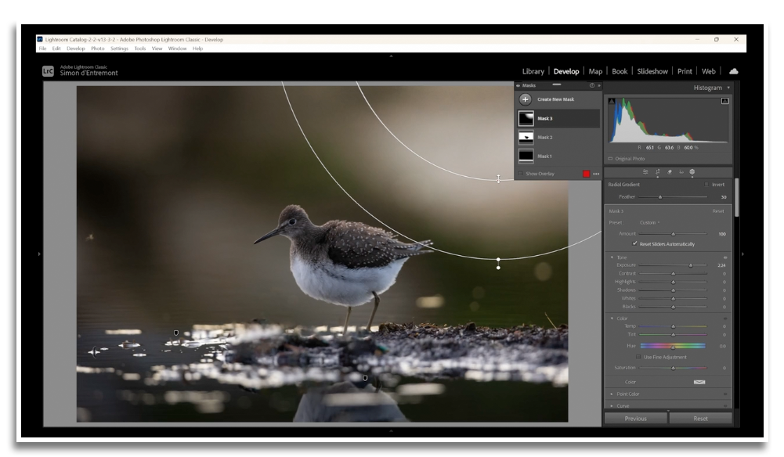The image size is (784, 457).
Task: Switch to the Library module
Action: point(533,71)
